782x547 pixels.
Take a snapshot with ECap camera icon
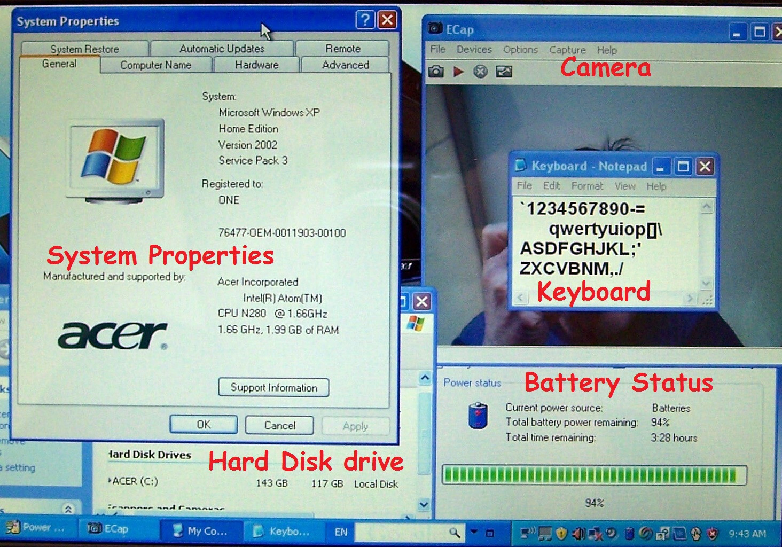click(x=436, y=71)
